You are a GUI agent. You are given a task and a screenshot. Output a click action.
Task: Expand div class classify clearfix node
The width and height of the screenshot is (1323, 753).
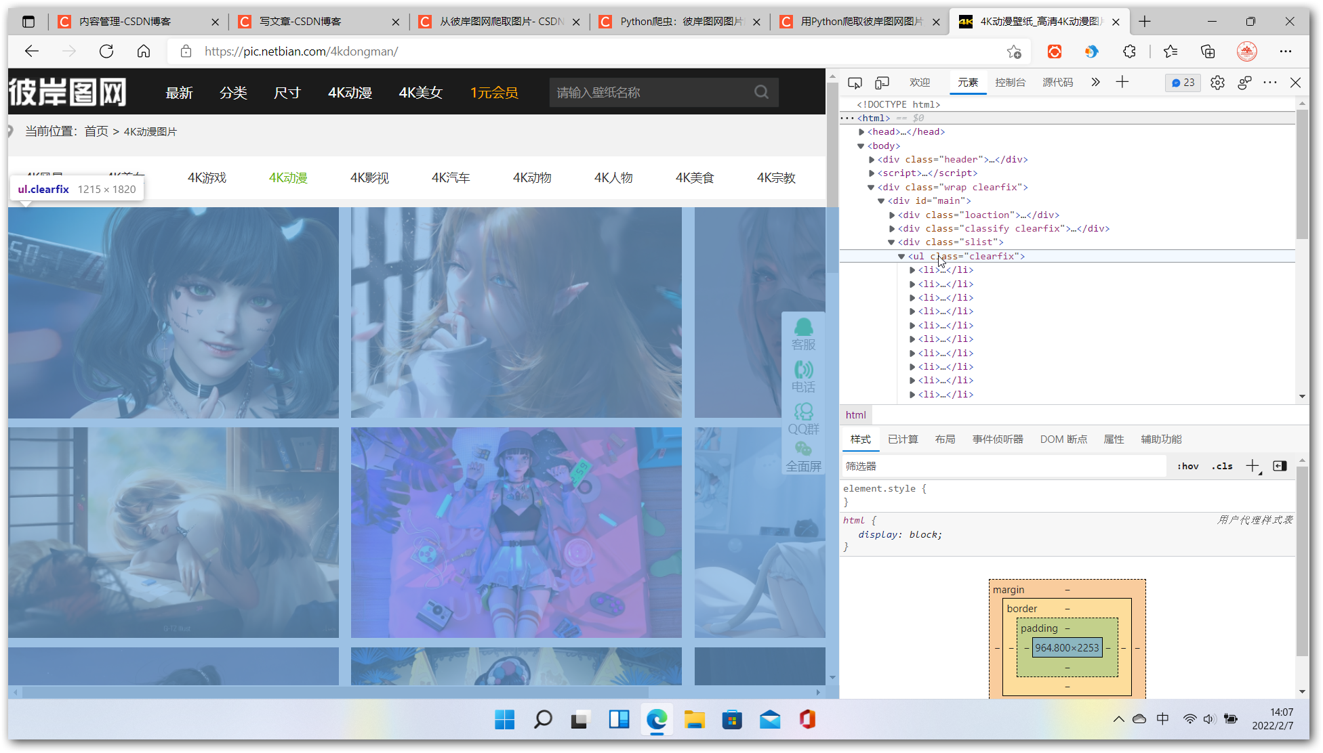point(892,229)
